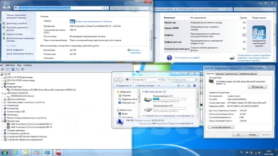Open Internet Explorer from the taskbar
The width and height of the screenshot is (278, 156).
pos(16,153)
